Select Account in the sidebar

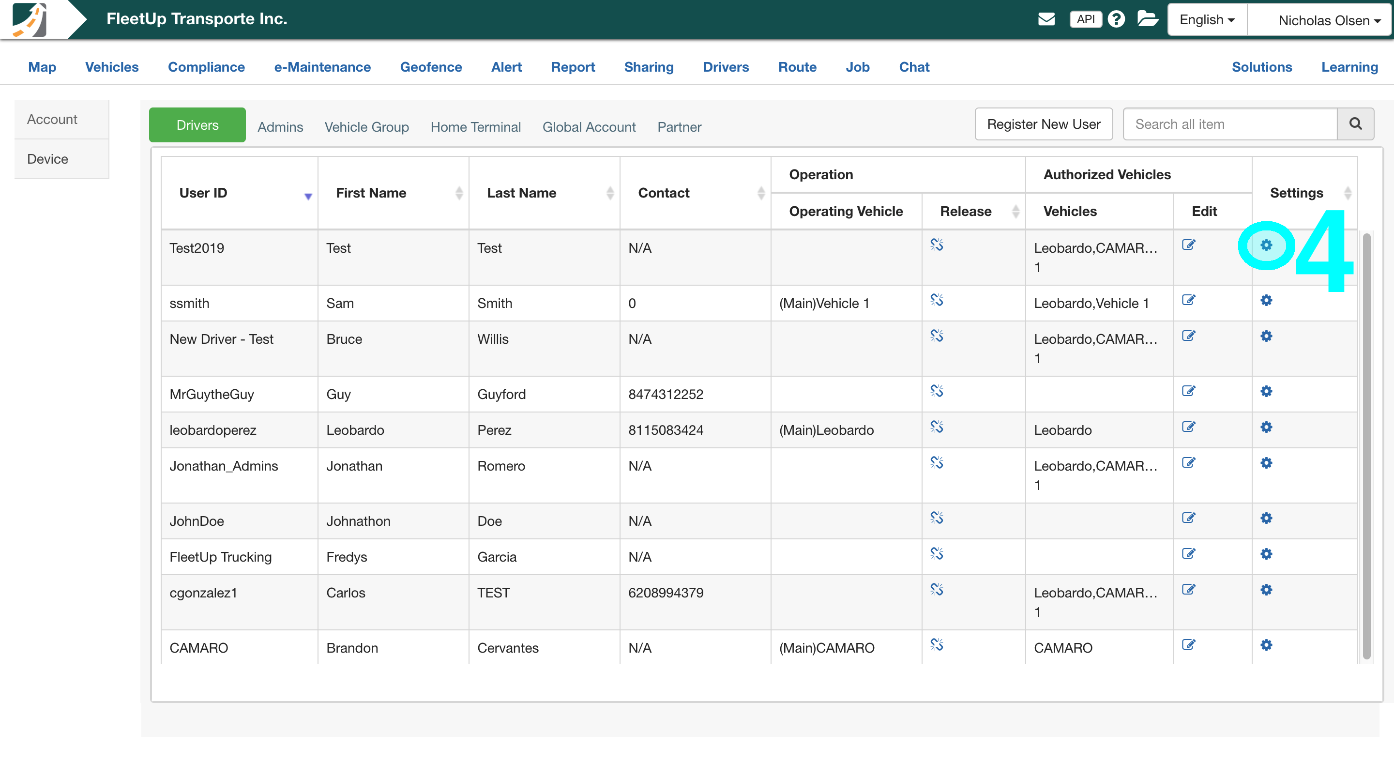(x=61, y=119)
